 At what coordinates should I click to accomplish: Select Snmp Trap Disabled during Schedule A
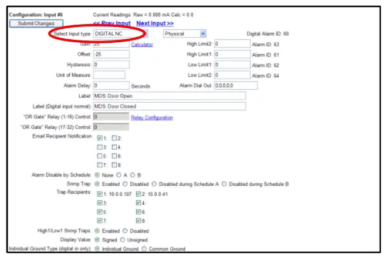[154, 184]
